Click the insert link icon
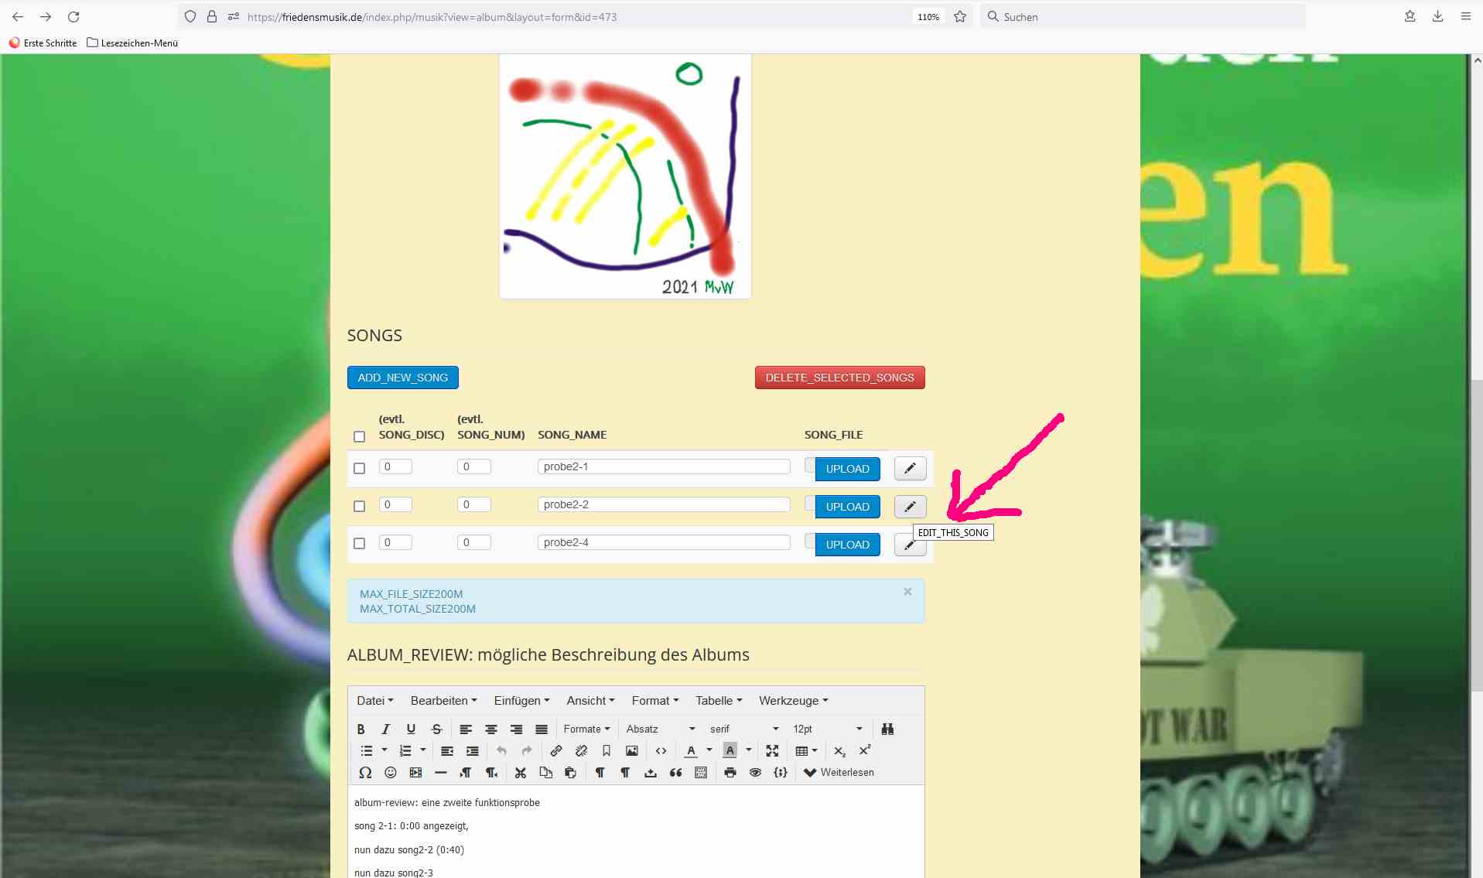1483x878 pixels. 556,750
